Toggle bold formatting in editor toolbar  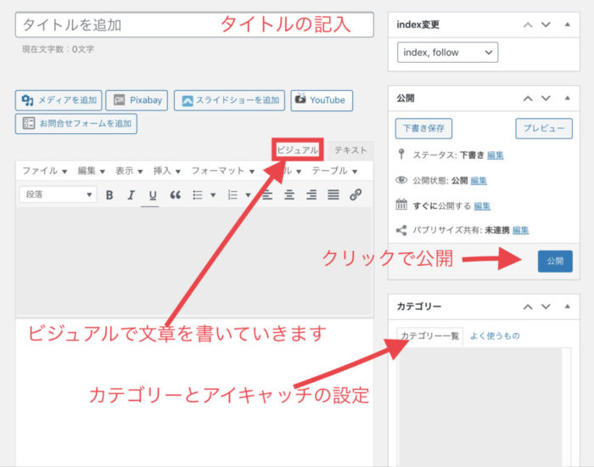pos(109,194)
